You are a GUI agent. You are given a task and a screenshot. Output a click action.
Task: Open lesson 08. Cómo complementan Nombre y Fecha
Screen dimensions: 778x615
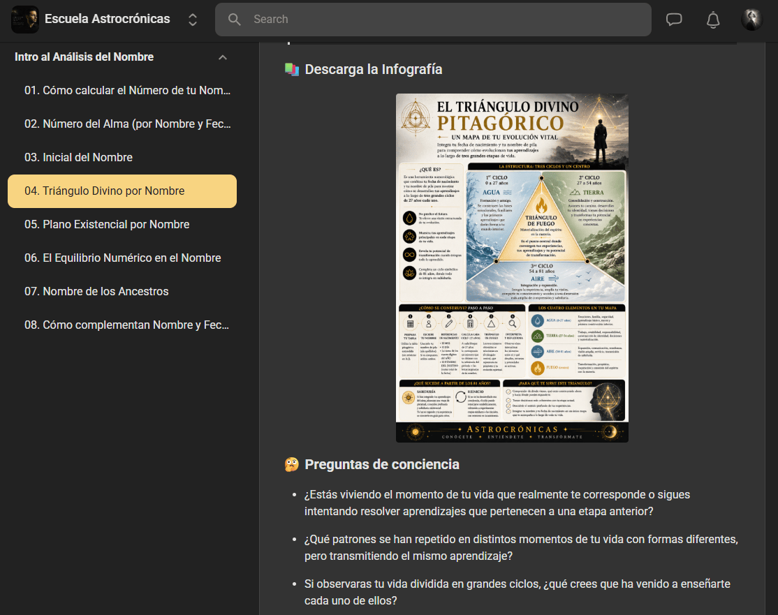122,325
